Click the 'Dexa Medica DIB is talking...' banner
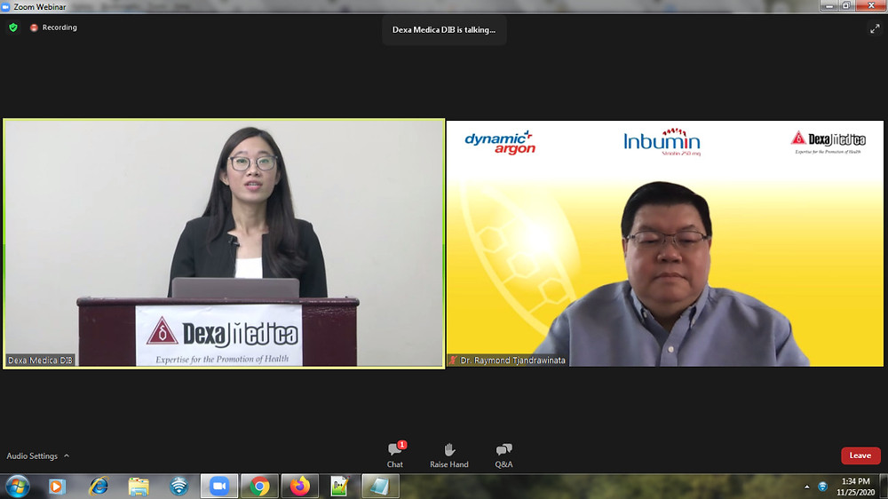The height and width of the screenshot is (499, 888). (x=444, y=30)
